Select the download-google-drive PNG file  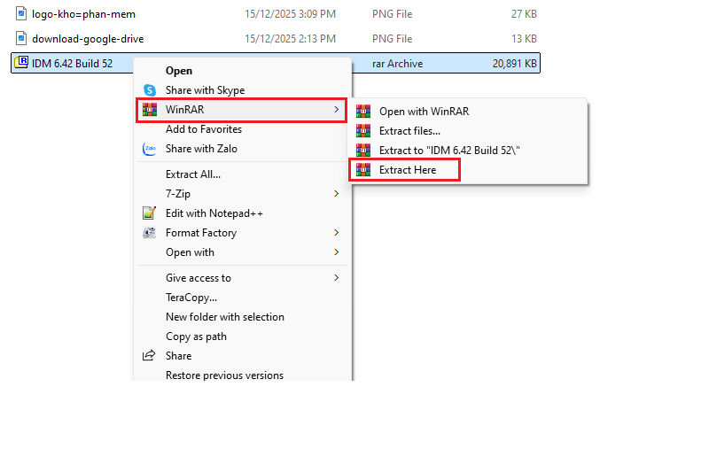pos(87,39)
